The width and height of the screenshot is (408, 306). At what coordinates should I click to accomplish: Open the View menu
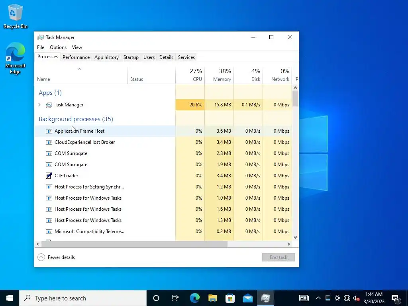click(77, 47)
